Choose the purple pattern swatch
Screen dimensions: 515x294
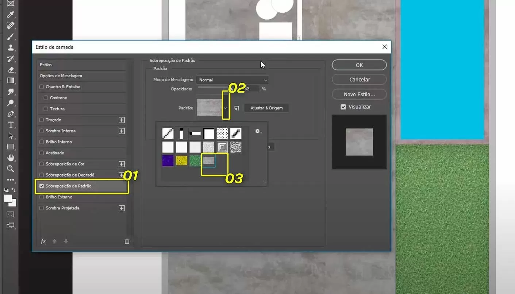click(168, 160)
